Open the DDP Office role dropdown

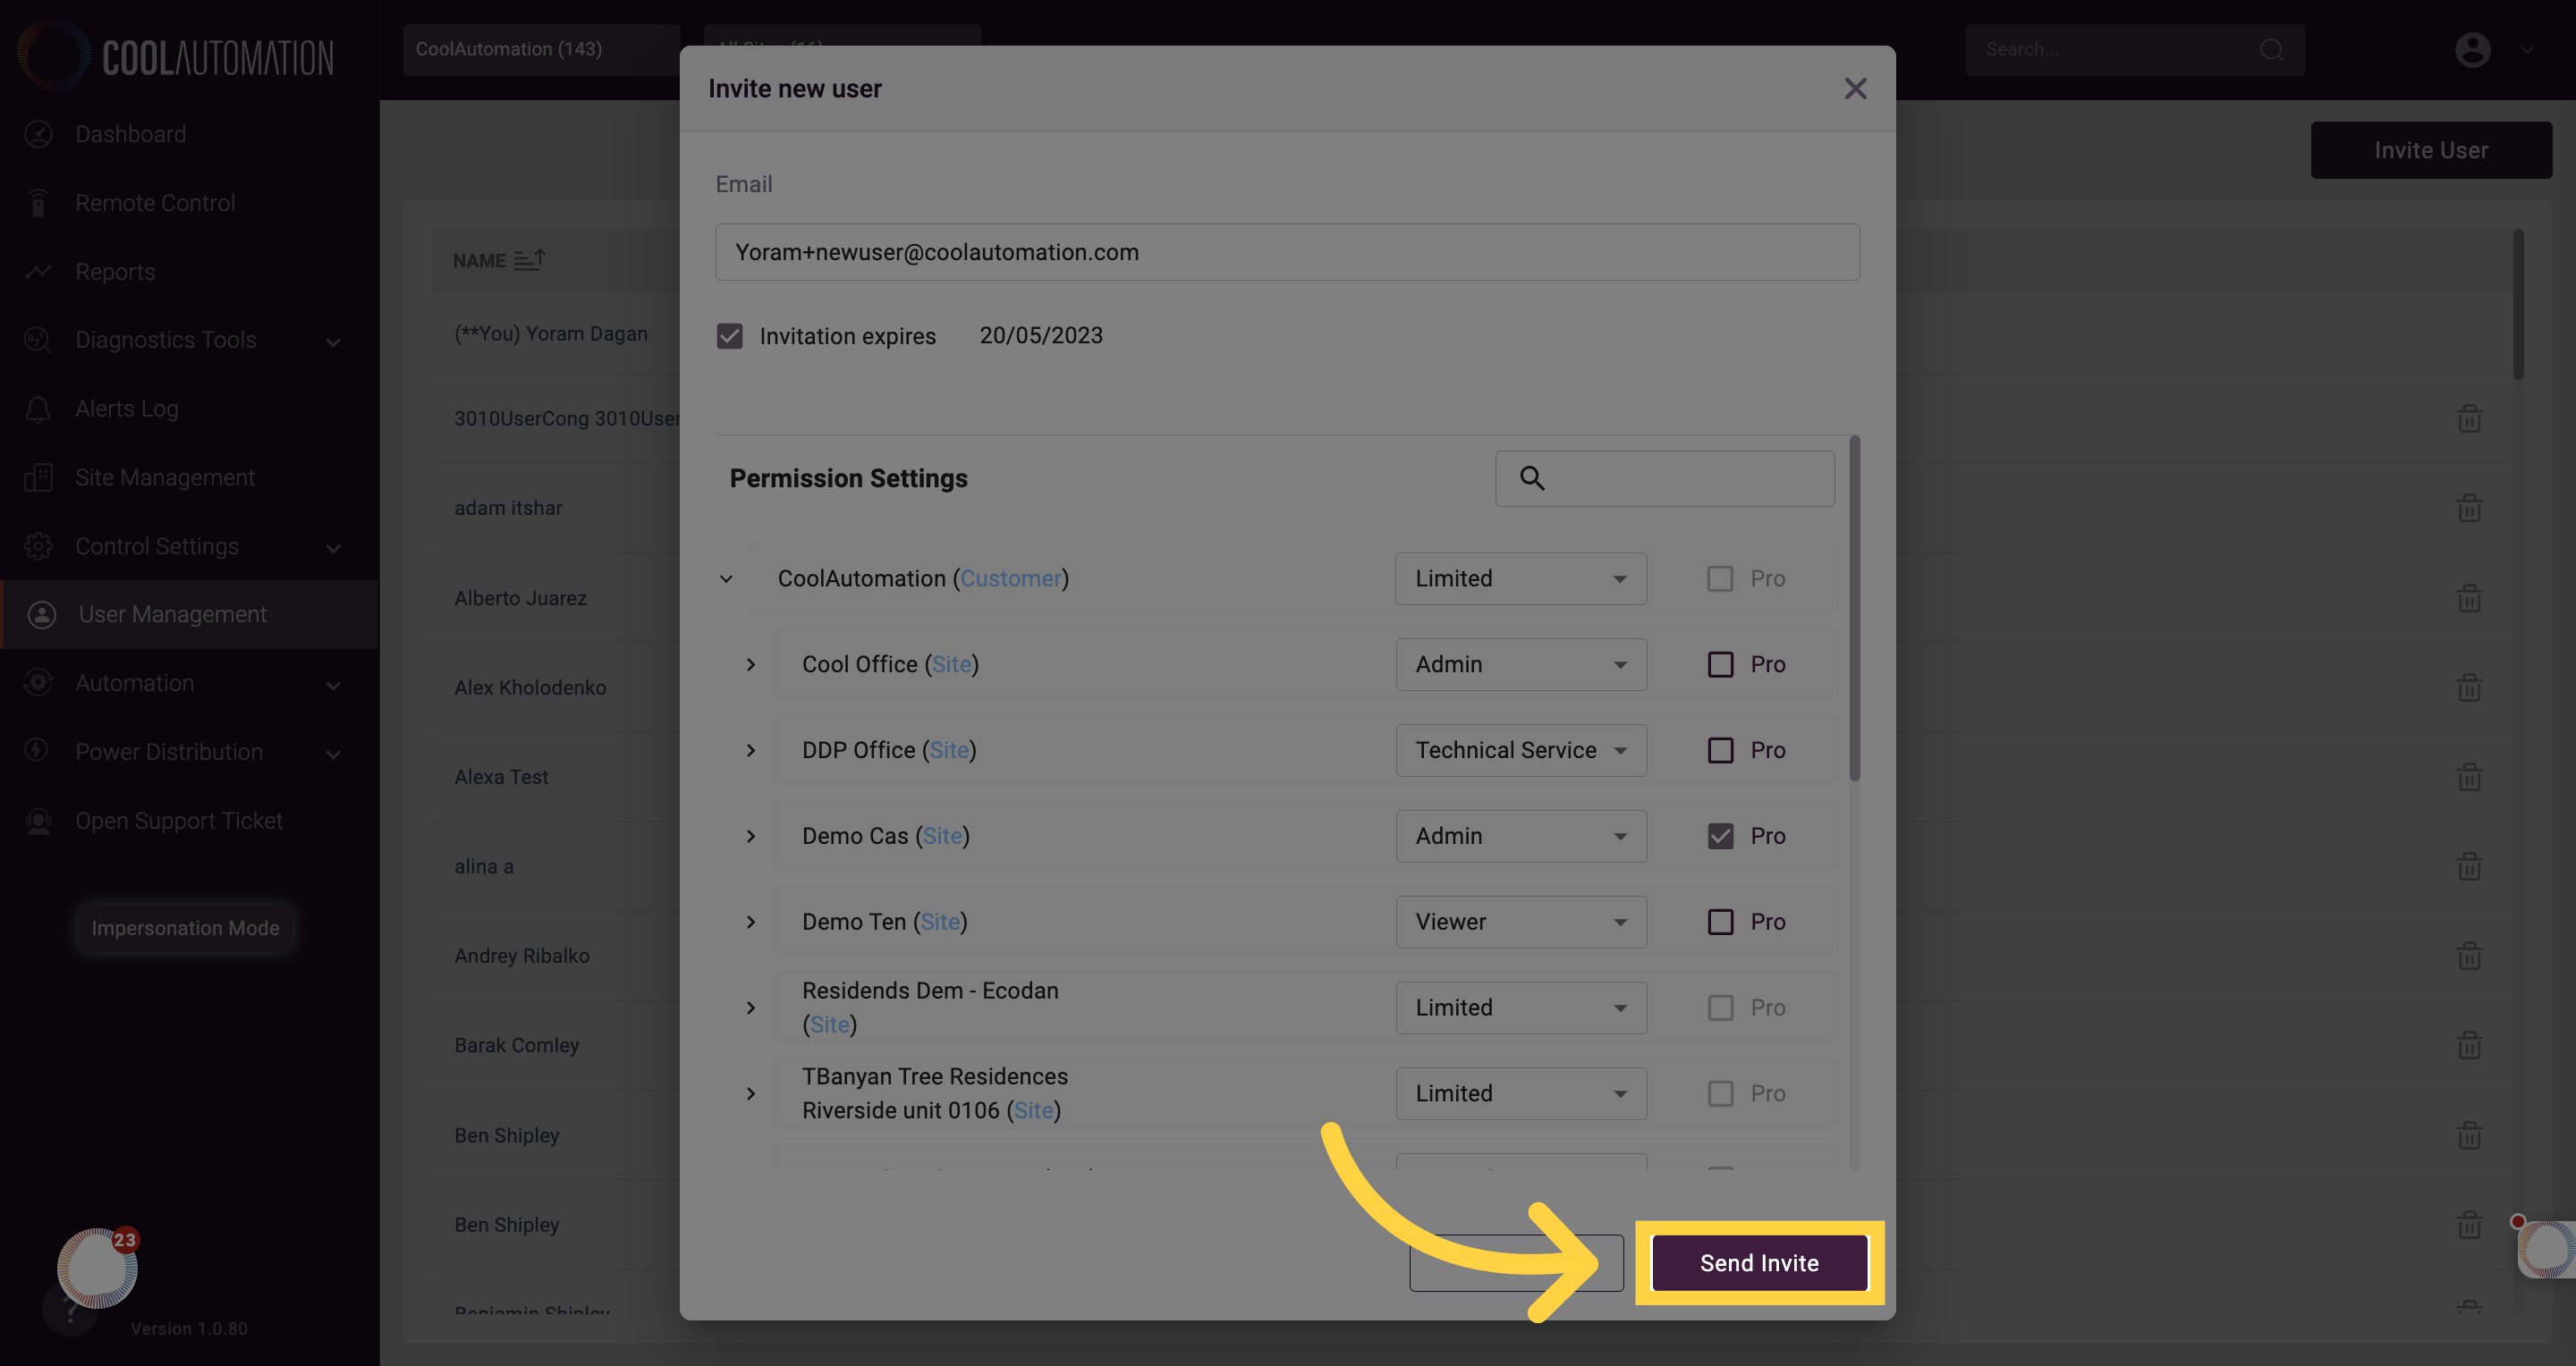[x=1521, y=750]
